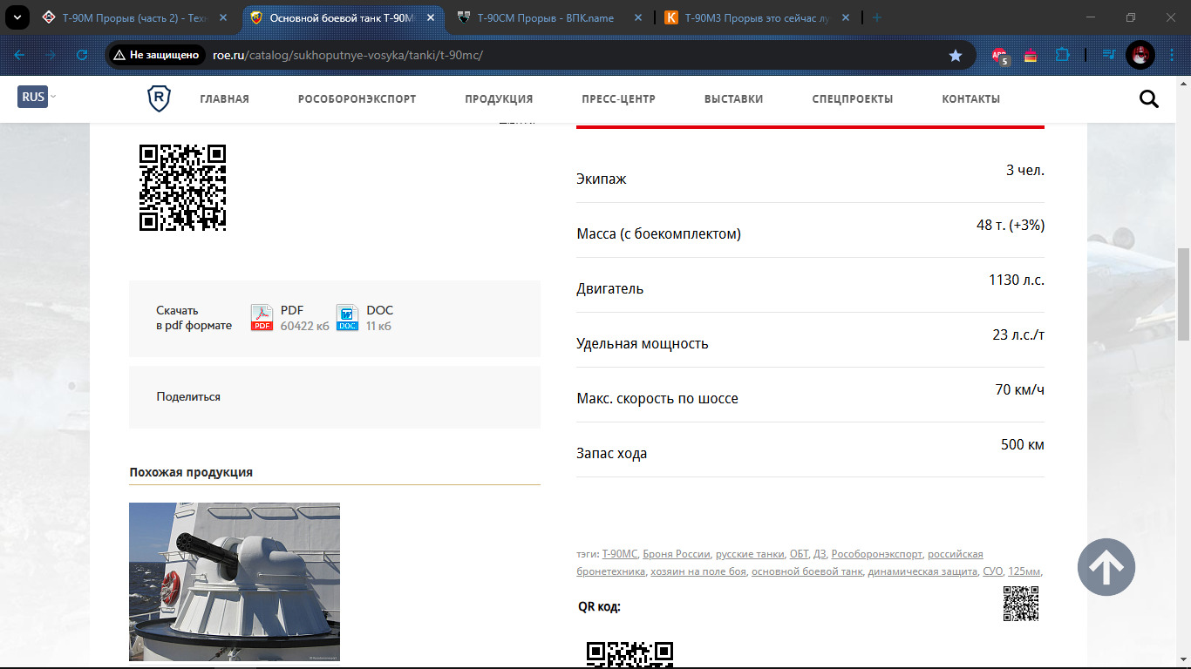Click the '1130 л.с.' engine value
The height and width of the screenshot is (669, 1191).
tap(1017, 280)
